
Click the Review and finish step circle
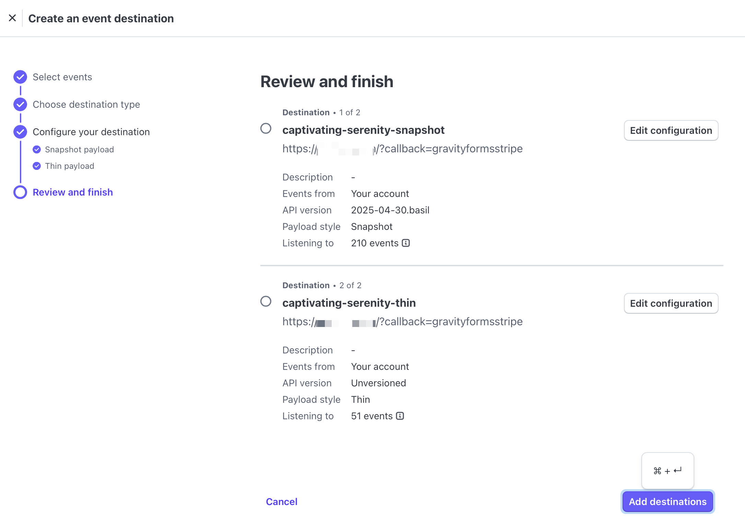(x=20, y=192)
